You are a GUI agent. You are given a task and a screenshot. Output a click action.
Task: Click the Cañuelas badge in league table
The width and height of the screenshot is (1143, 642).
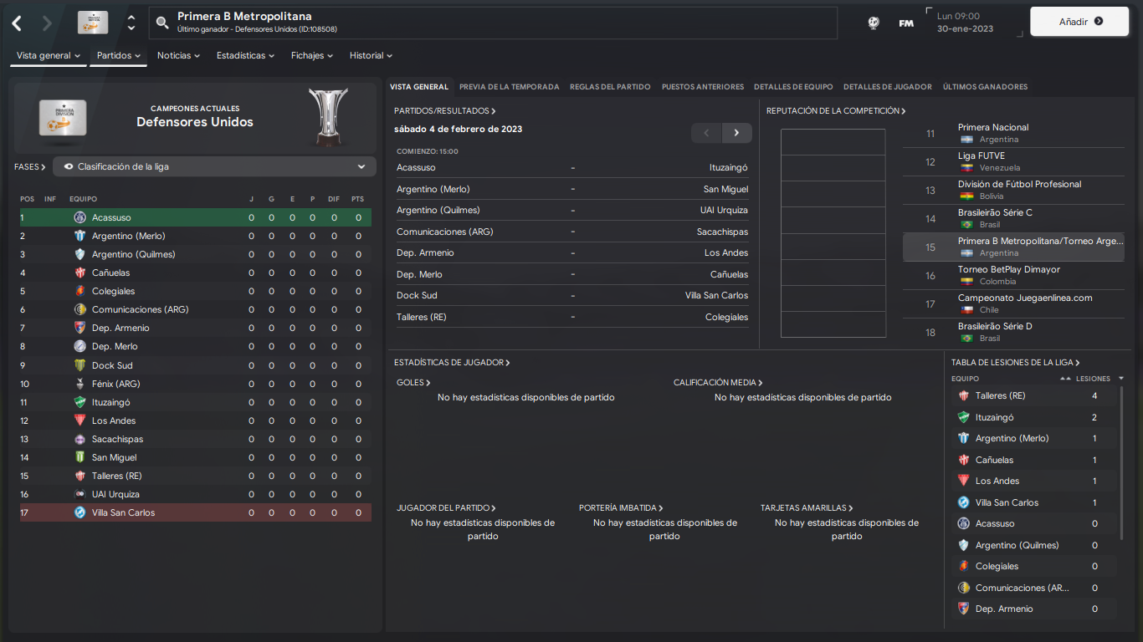click(79, 273)
